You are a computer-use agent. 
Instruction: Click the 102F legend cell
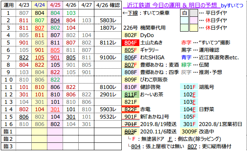pyautogui.click(x=189, y=94)
